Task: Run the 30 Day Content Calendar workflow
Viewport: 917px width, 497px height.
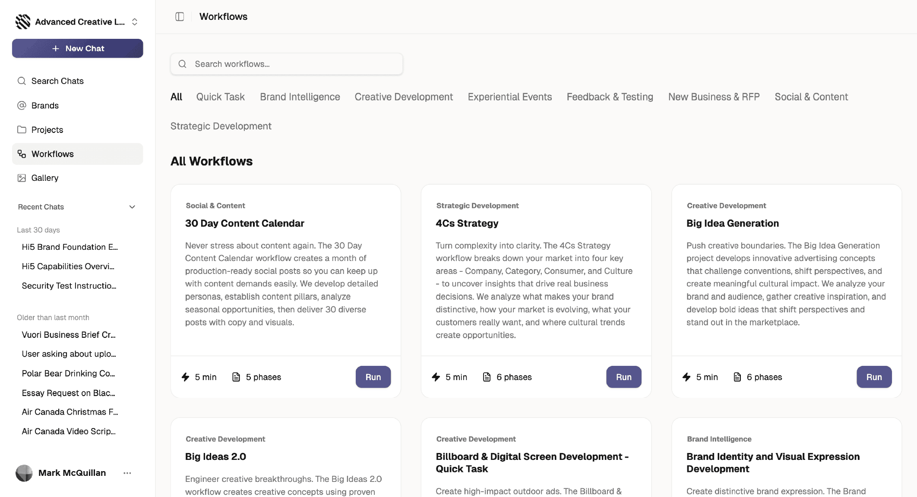Action: (373, 377)
